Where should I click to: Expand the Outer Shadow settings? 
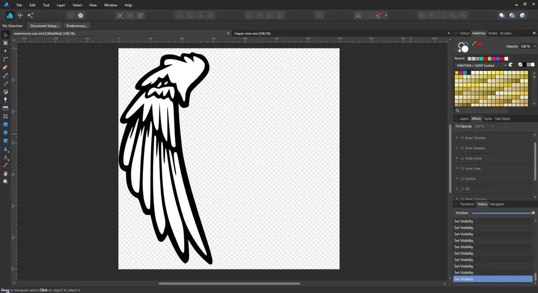tap(457, 138)
